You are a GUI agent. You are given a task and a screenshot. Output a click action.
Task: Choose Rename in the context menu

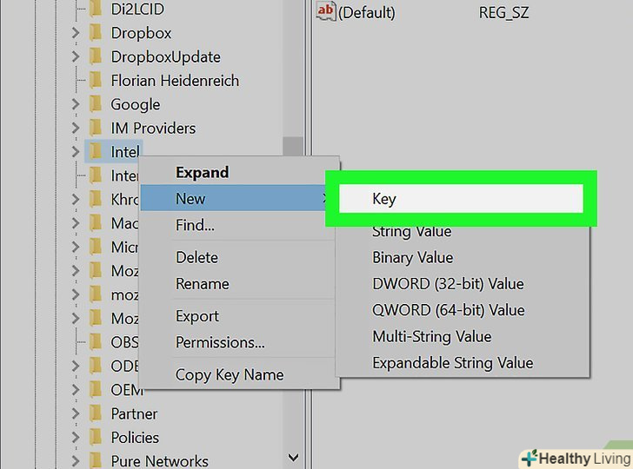tap(203, 284)
